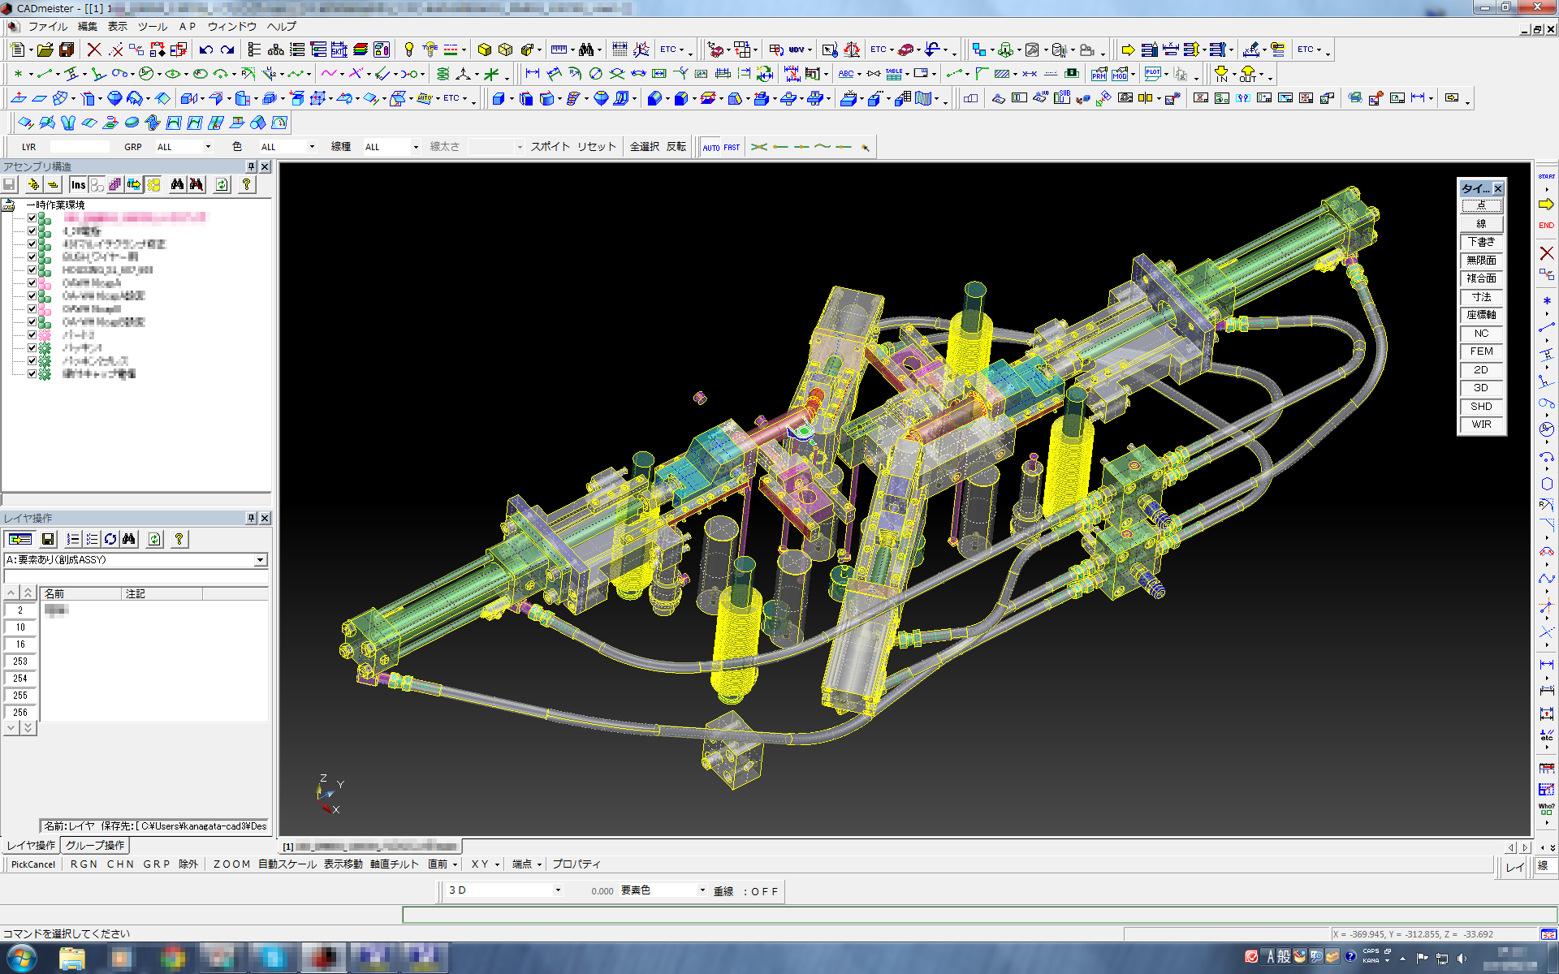Open the 編集 menu

(87, 27)
